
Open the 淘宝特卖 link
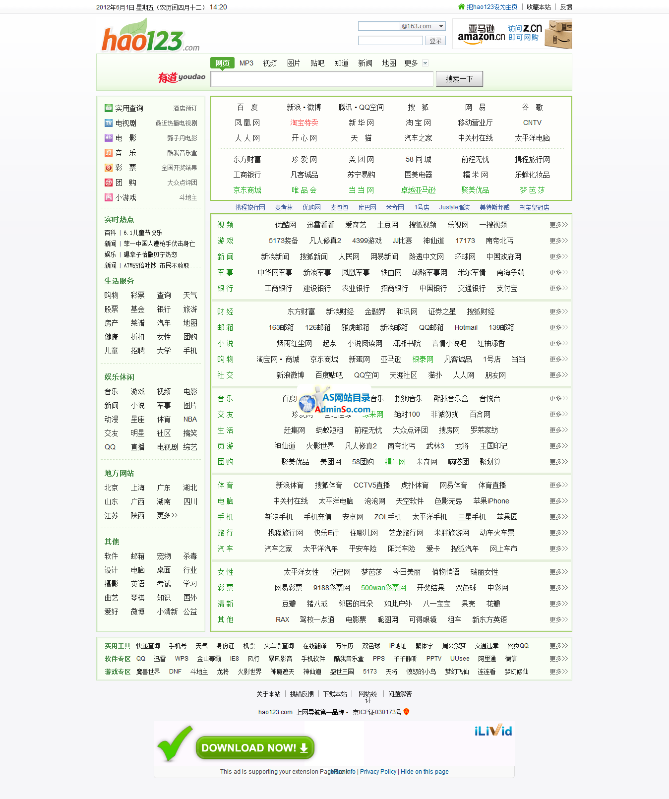(x=304, y=123)
